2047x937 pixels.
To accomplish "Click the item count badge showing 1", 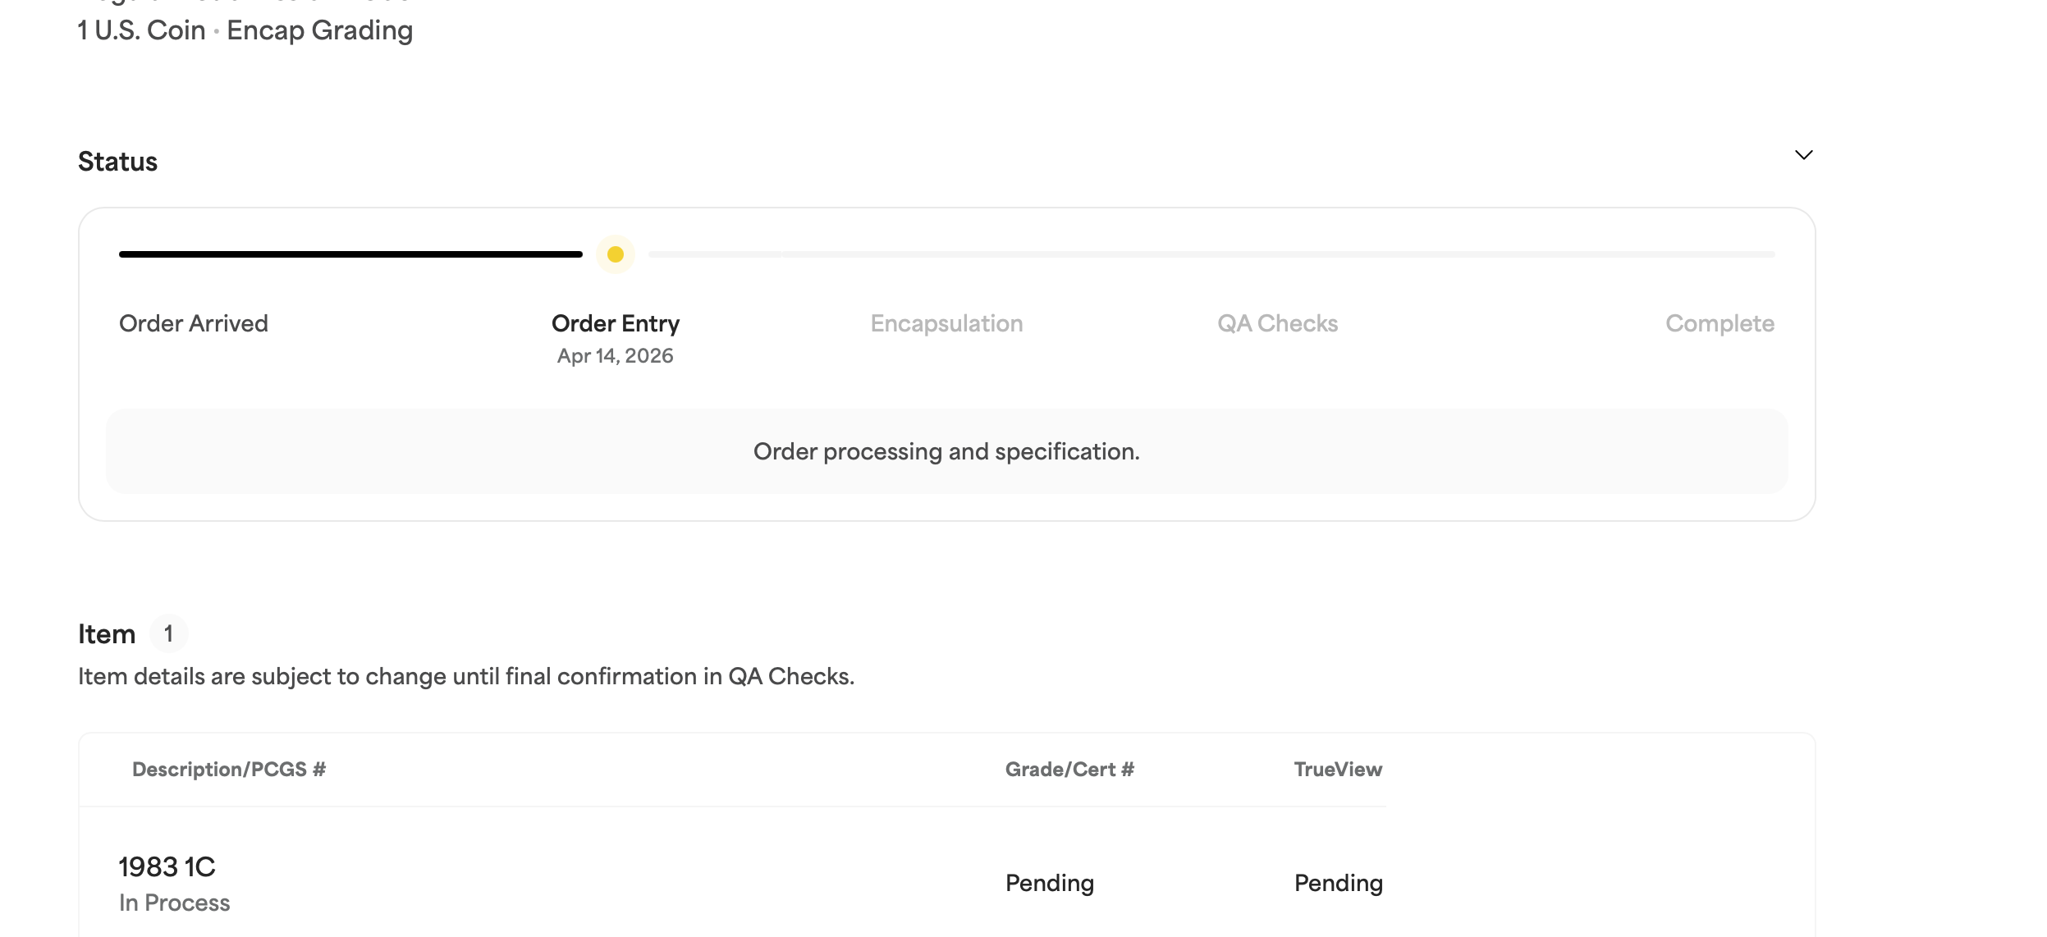I will point(168,633).
